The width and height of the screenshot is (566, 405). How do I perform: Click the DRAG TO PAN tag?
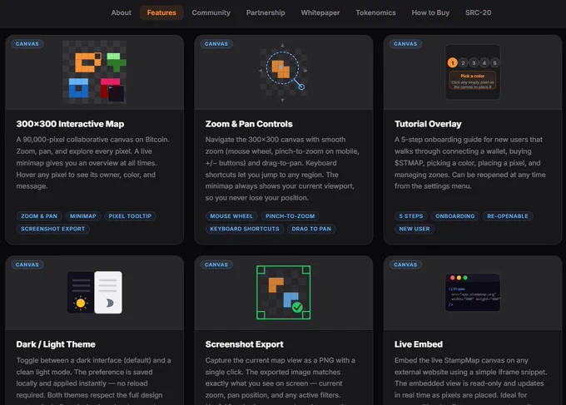[x=311, y=229]
